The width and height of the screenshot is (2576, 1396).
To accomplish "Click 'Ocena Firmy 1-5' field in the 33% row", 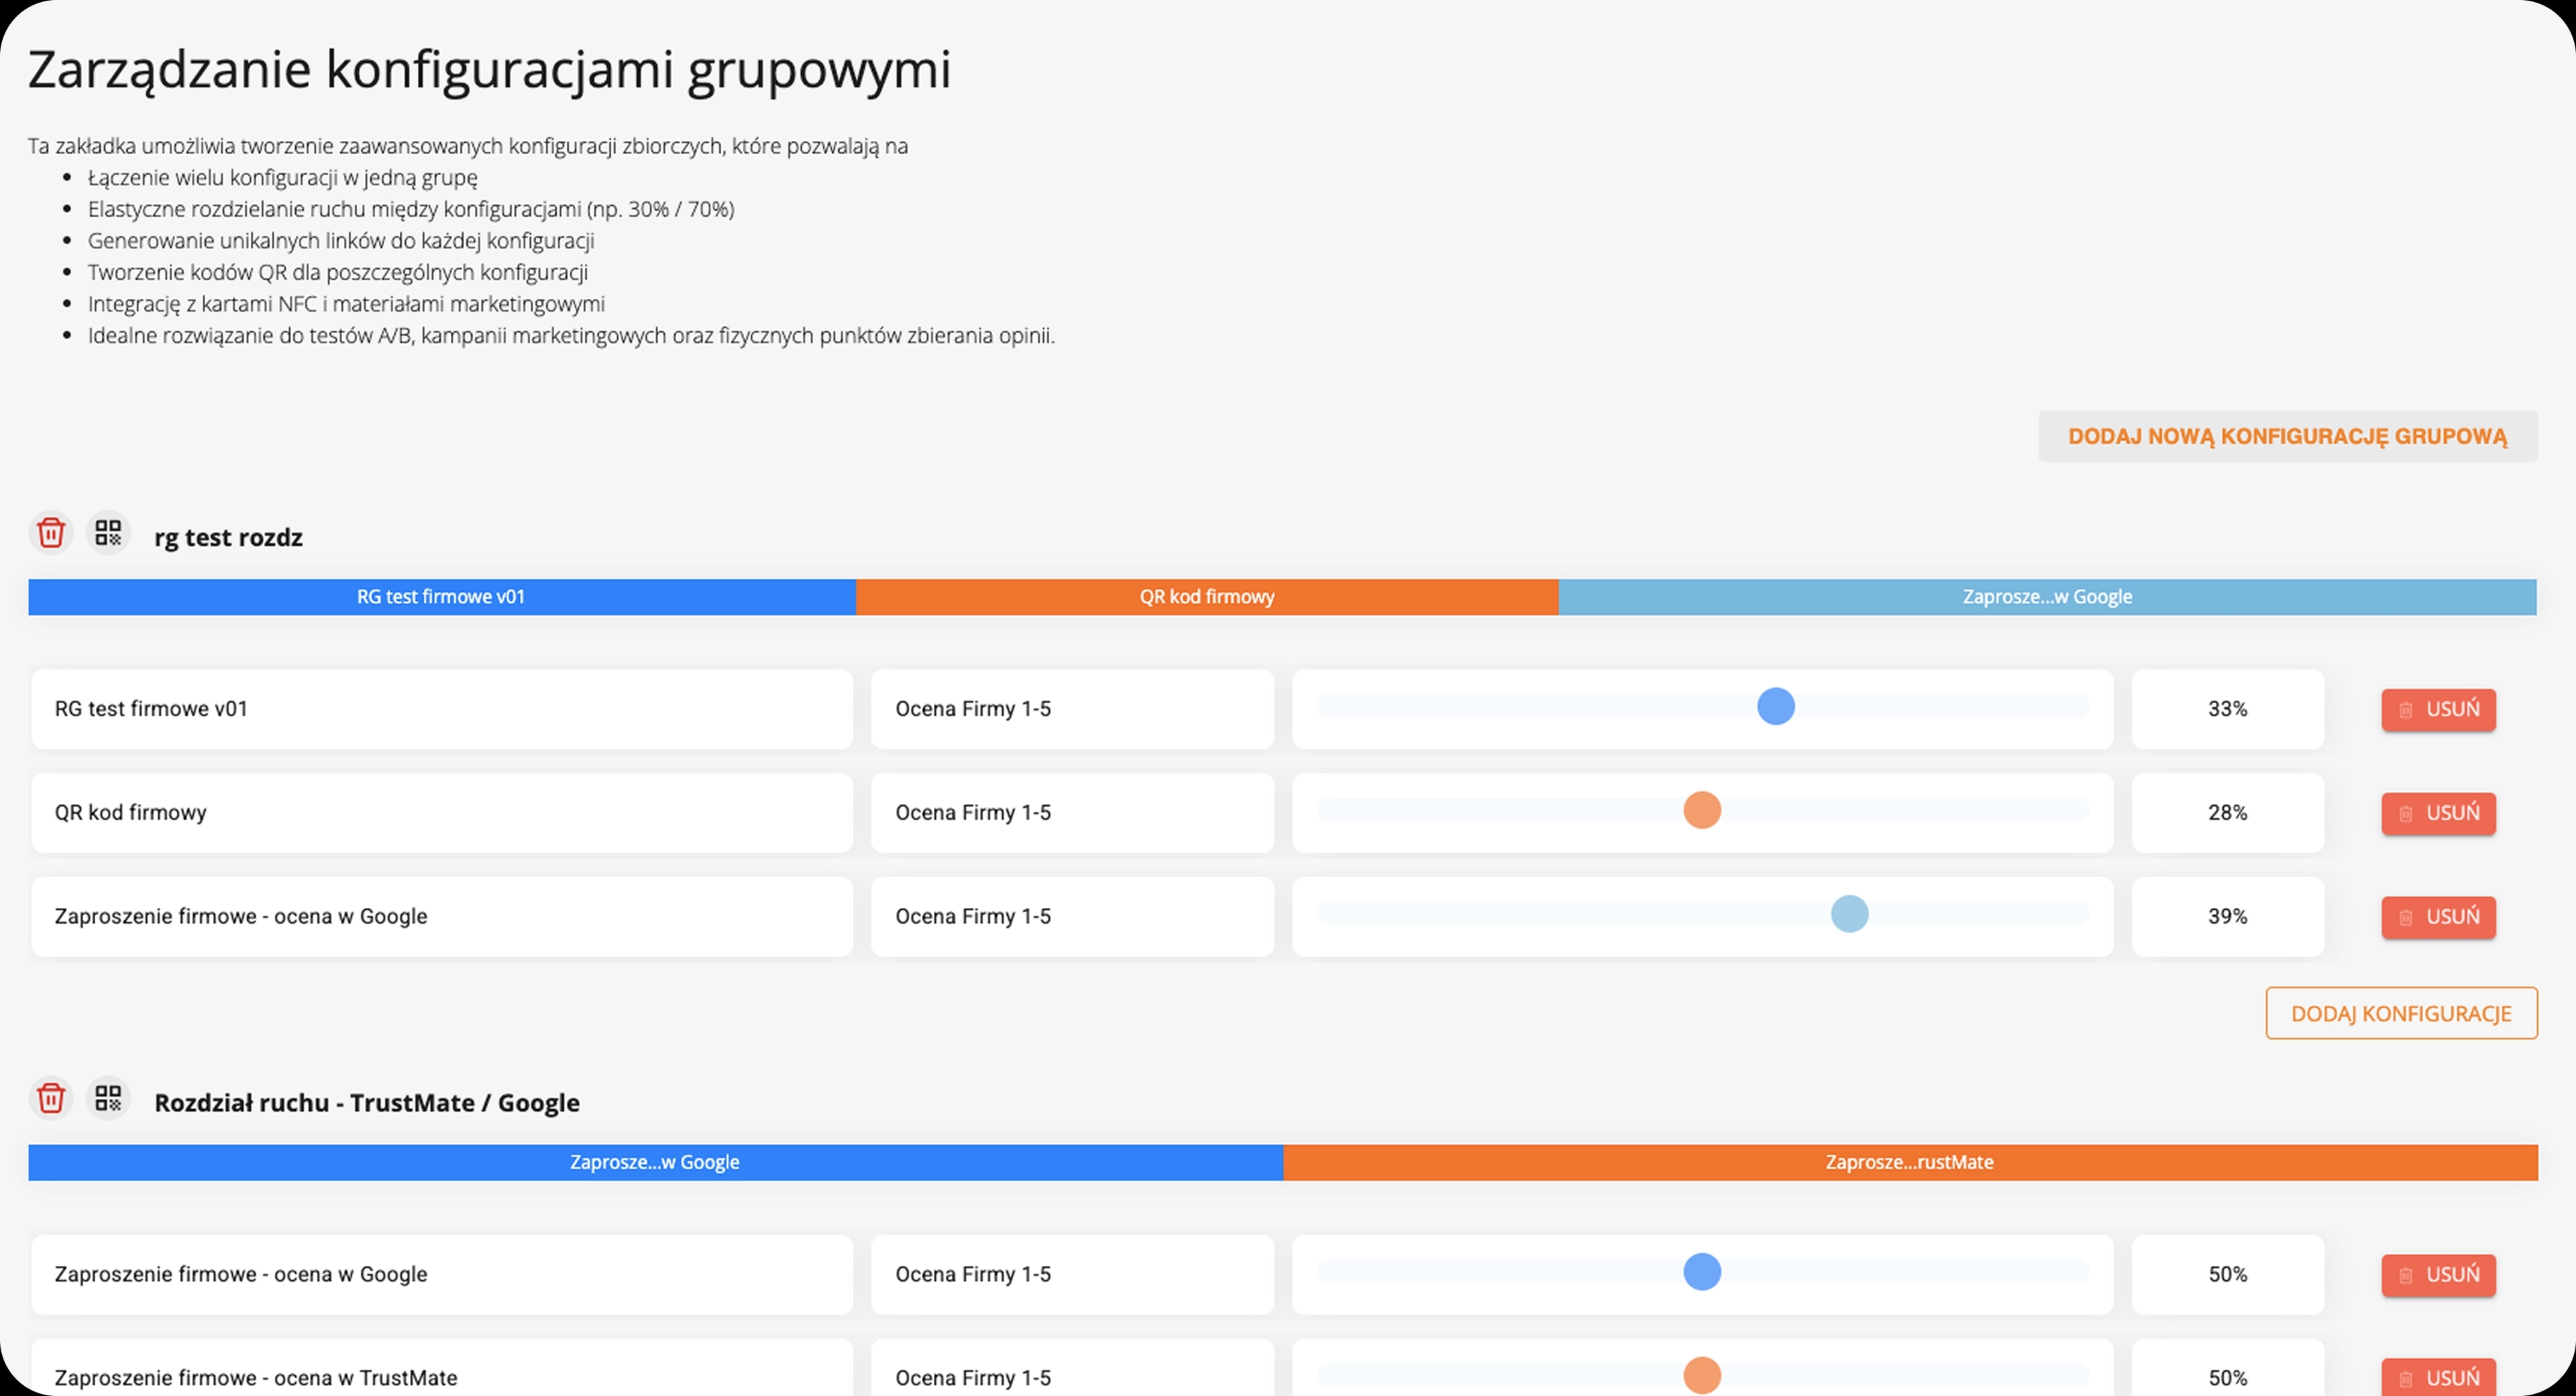I will 1073,709.
